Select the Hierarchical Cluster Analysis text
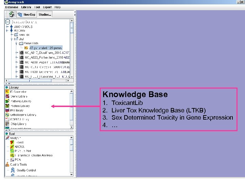Viewport: 245px width, 184px height. [34, 155]
